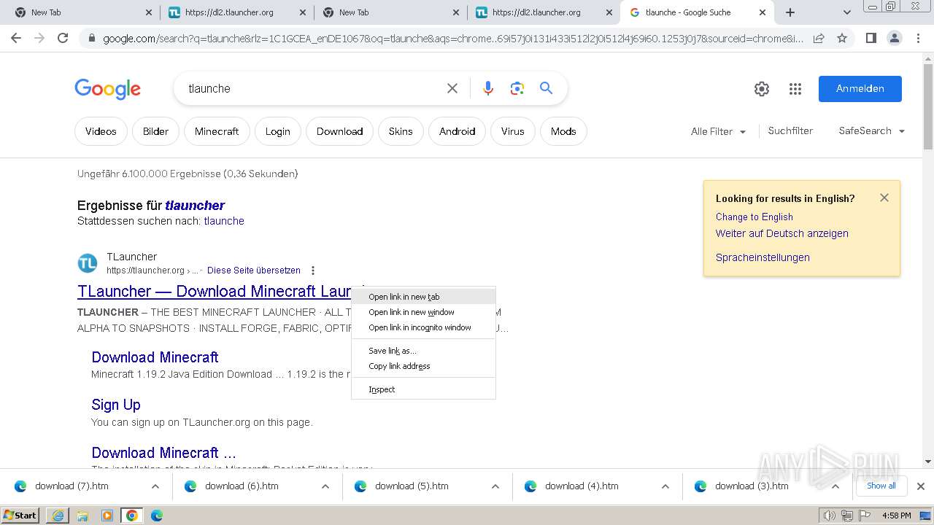Search instead for tlaunche link
The height and width of the screenshot is (525, 934).
point(224,221)
